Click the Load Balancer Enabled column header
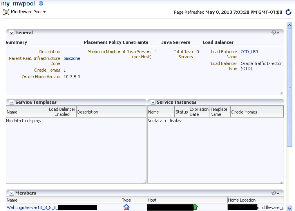295x211 pixels. (62, 112)
